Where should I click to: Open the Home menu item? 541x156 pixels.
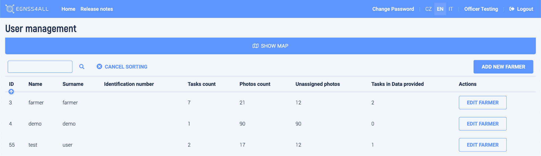click(68, 9)
